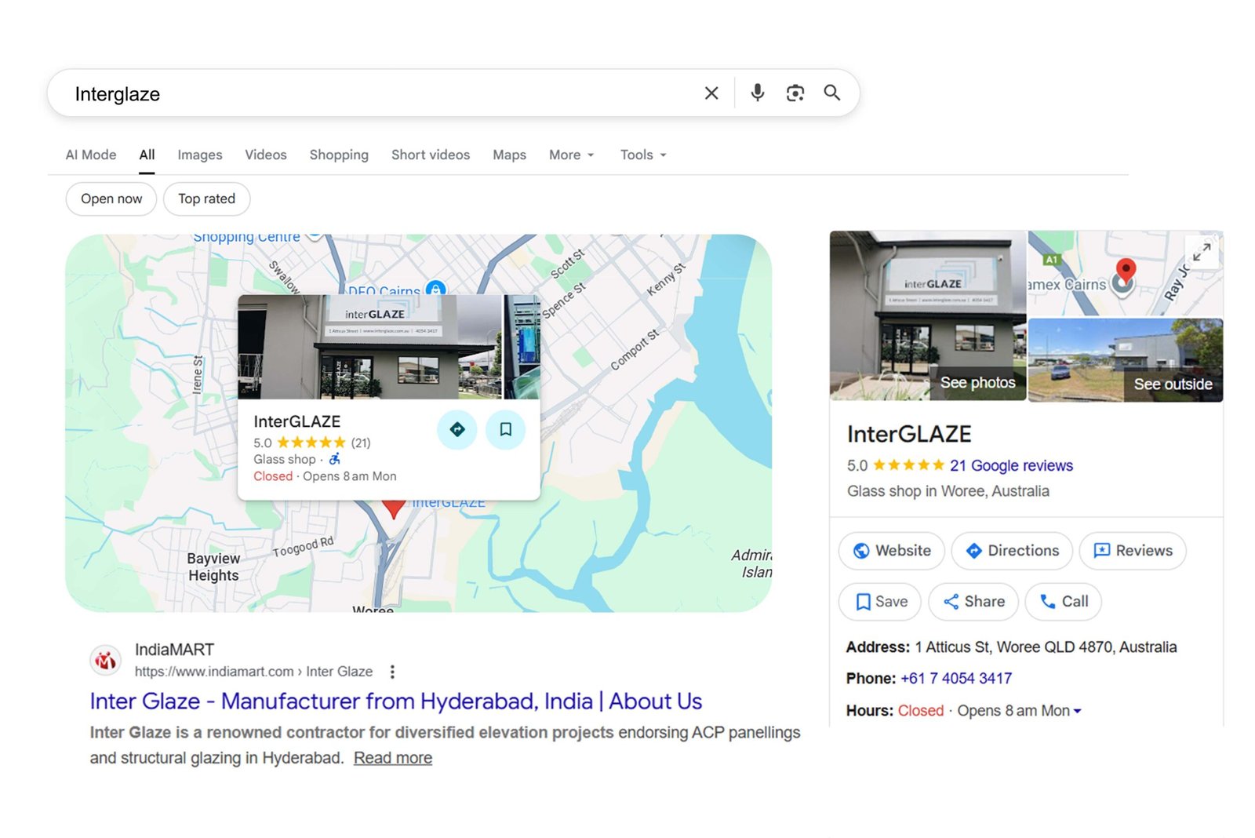Toggle the Open now filter
1255x838 pixels.
tap(111, 199)
